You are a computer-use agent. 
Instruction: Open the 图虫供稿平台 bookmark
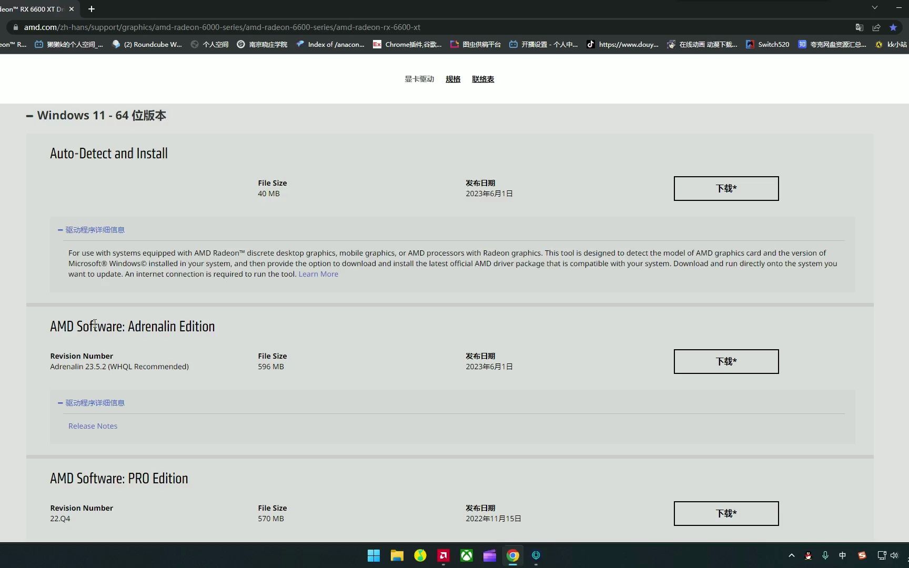click(x=476, y=45)
